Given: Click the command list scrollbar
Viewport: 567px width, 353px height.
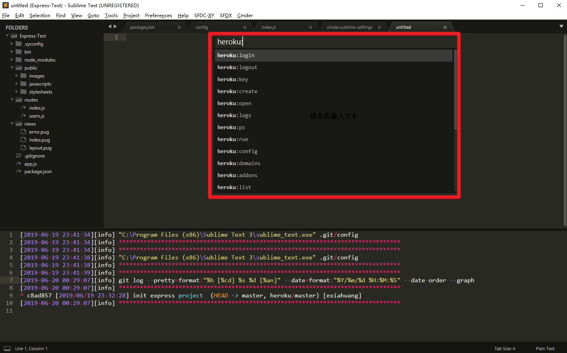Looking at the screenshot, I should 455,90.
